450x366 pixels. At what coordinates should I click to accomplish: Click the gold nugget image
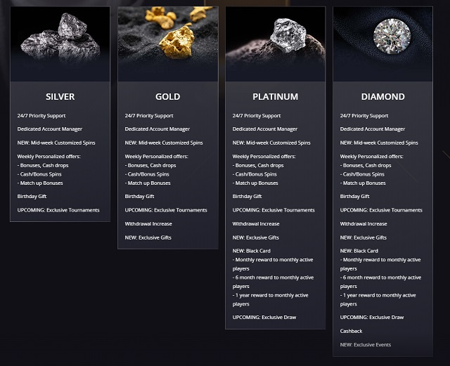point(168,44)
